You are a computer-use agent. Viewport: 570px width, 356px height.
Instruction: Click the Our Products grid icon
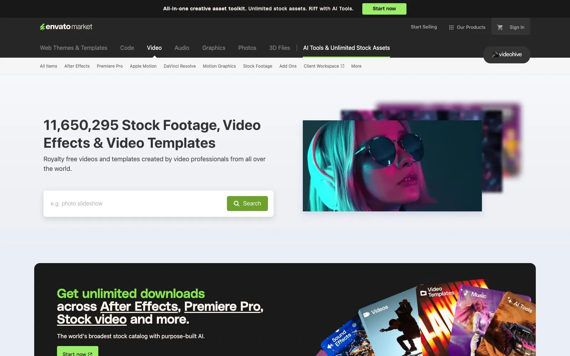[x=451, y=27]
